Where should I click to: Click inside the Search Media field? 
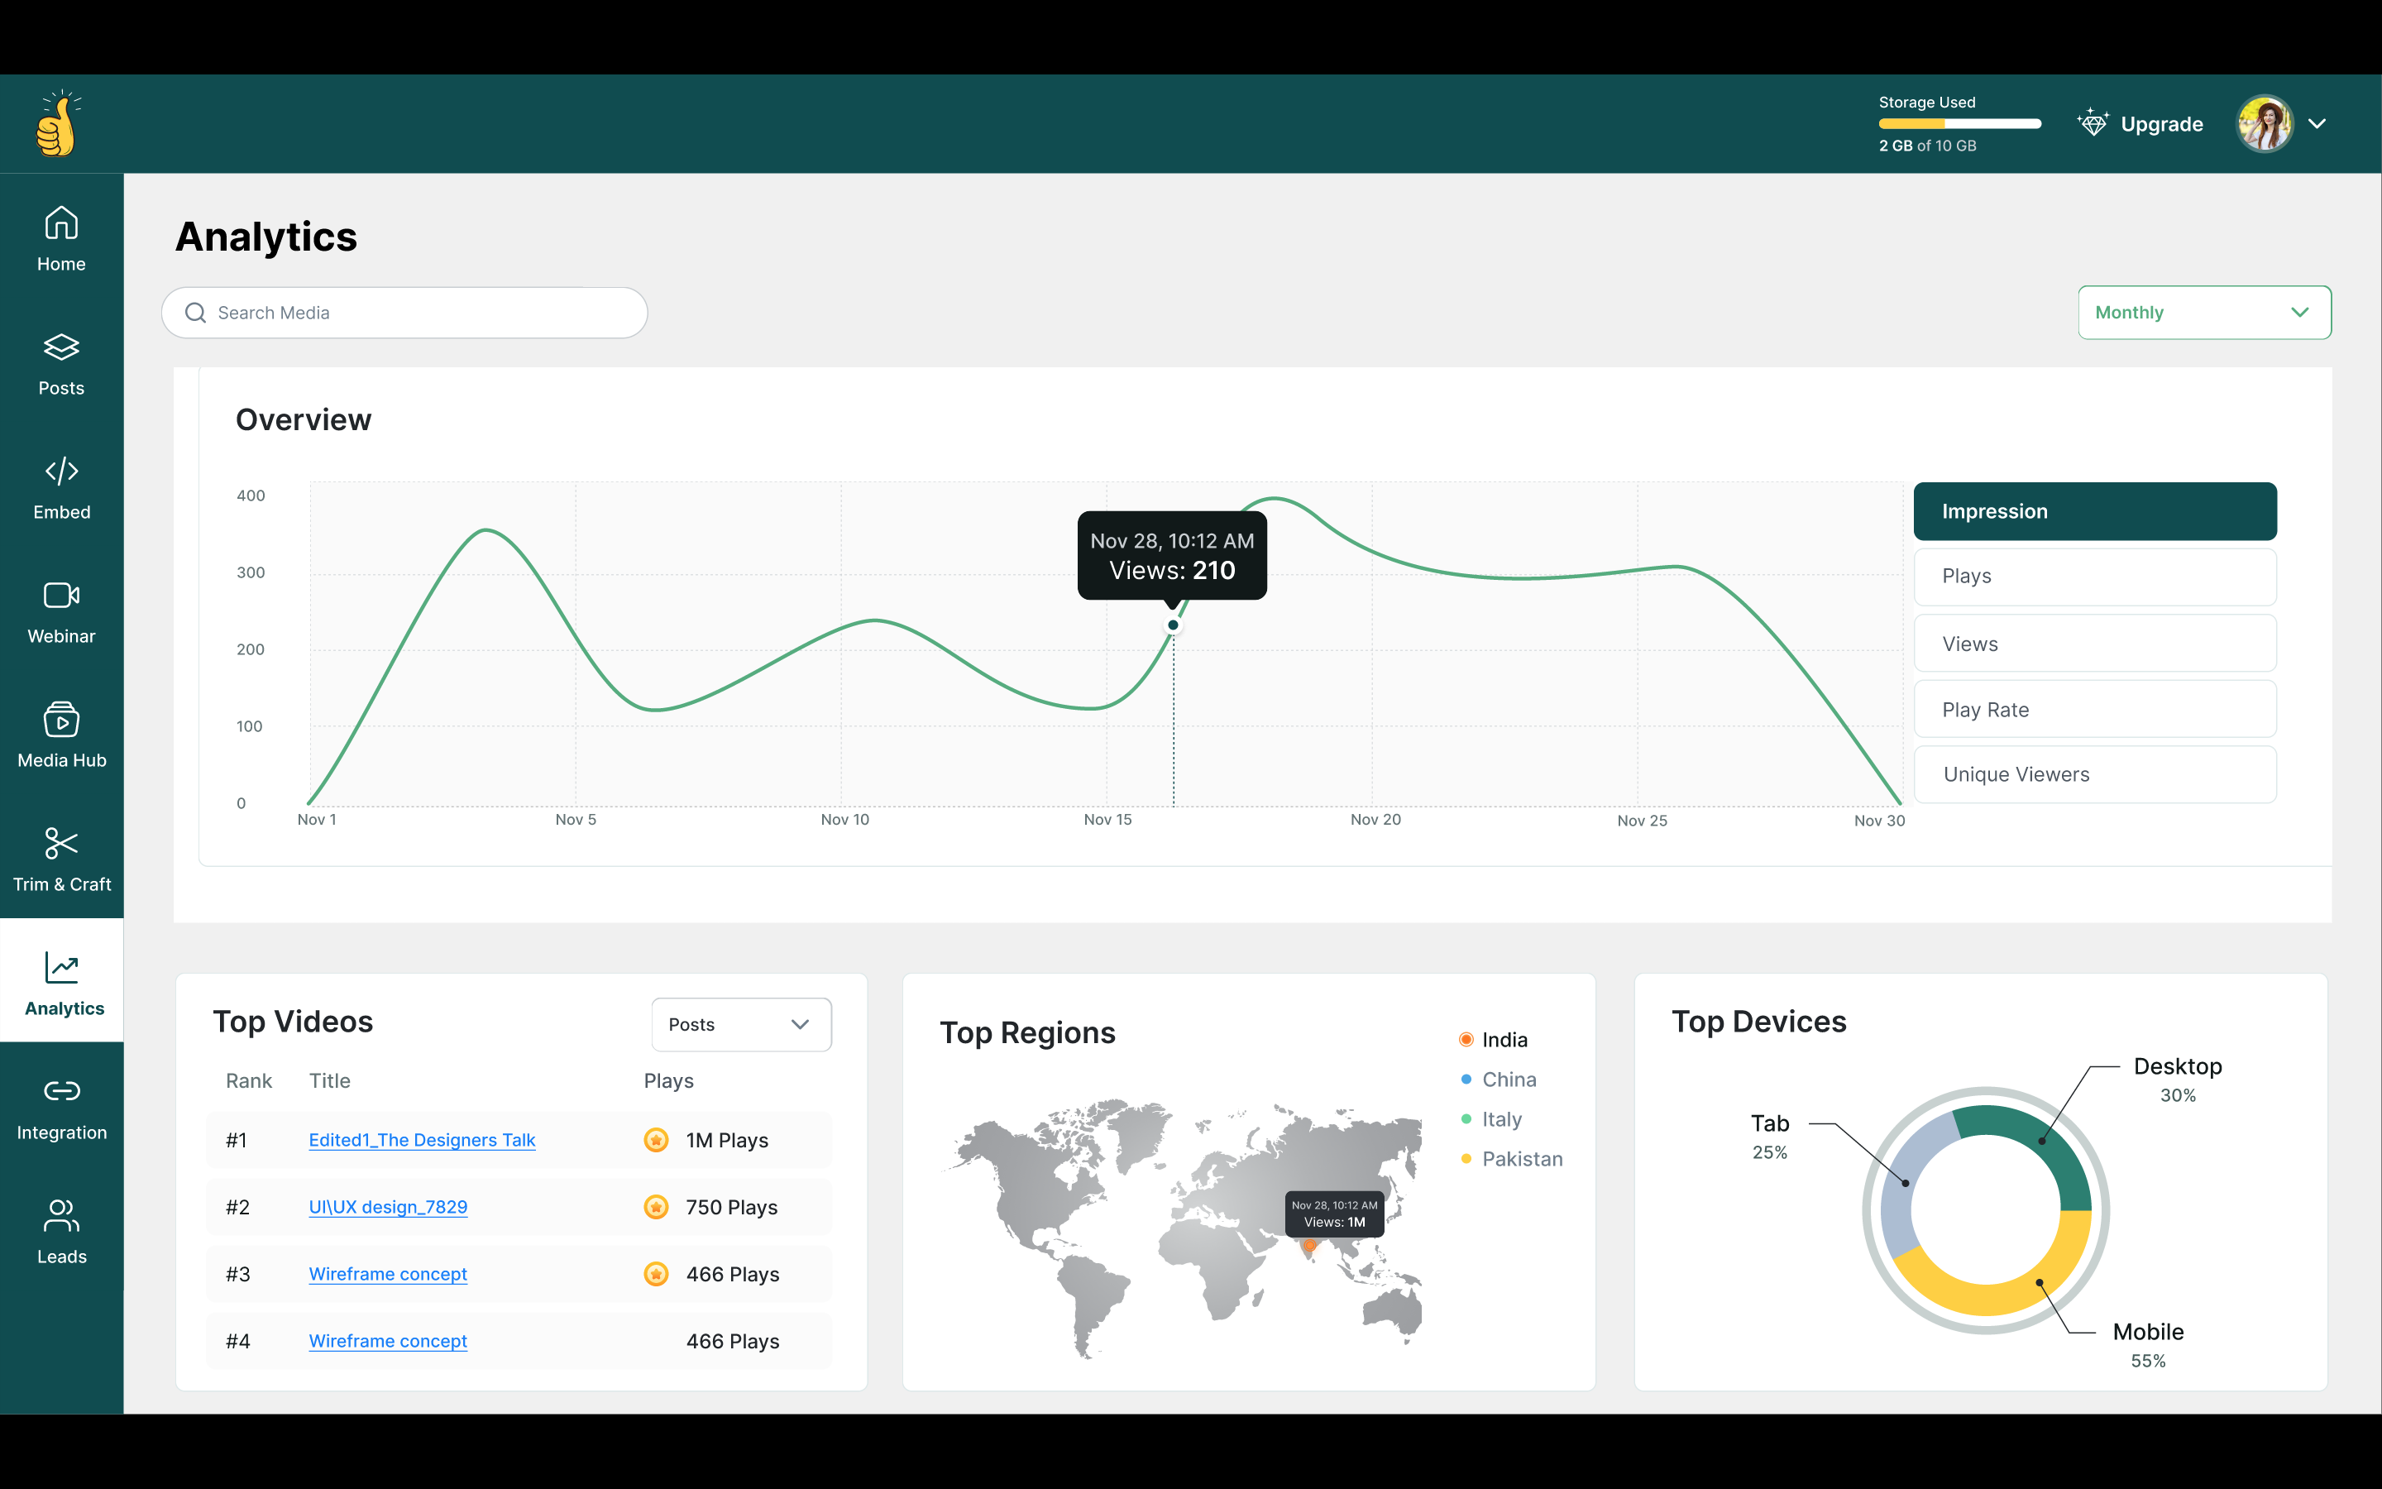(x=404, y=312)
